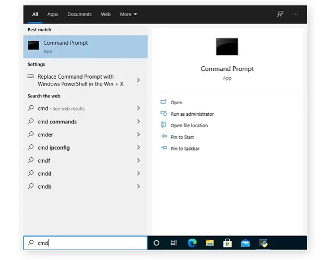Expand the 'cmd ipconfig' suggestion chevron
332x260 pixels.
point(138,147)
